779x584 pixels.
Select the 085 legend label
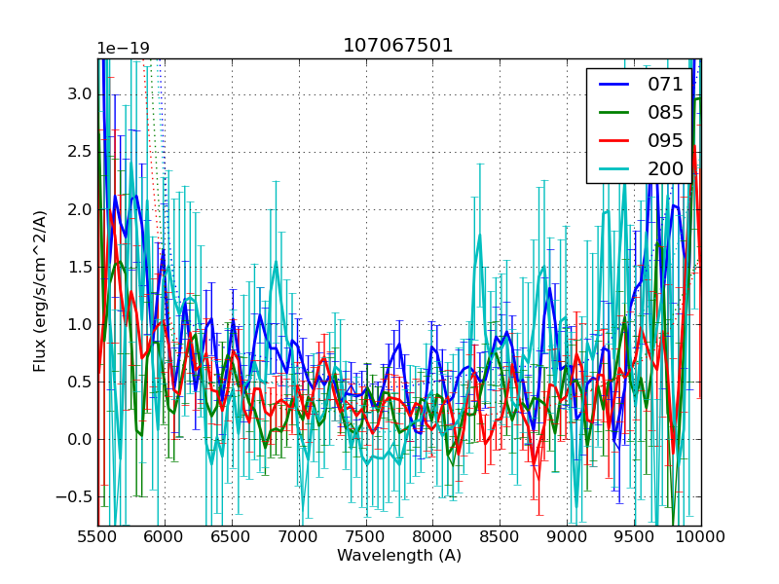665,113
